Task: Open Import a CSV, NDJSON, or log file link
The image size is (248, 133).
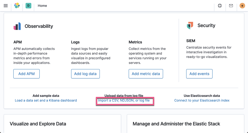Action: pyautogui.click(x=124, y=100)
